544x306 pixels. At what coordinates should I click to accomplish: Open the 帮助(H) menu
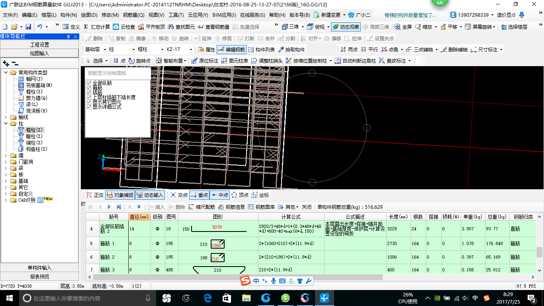click(277, 15)
